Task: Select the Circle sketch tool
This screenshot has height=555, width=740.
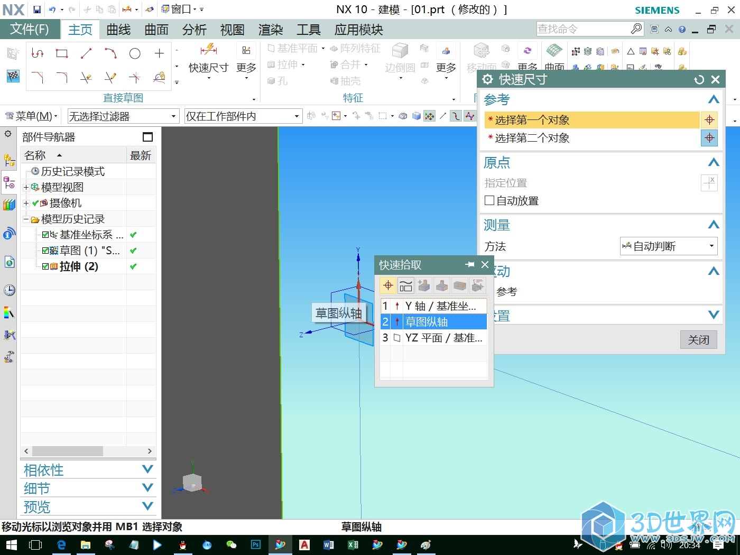Action: pos(135,53)
